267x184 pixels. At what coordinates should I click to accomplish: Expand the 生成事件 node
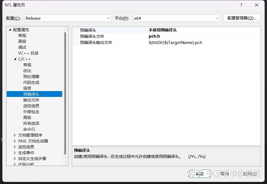(x=14, y=153)
